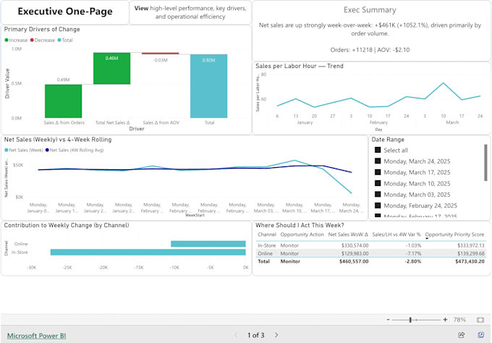Click Net Sales (4W Rolling Avg) legend item
The width and height of the screenshot is (492, 343).
[75, 150]
